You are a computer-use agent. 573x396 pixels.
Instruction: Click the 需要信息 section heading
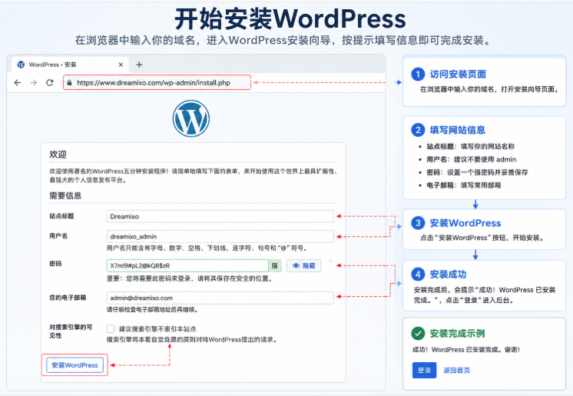point(65,196)
